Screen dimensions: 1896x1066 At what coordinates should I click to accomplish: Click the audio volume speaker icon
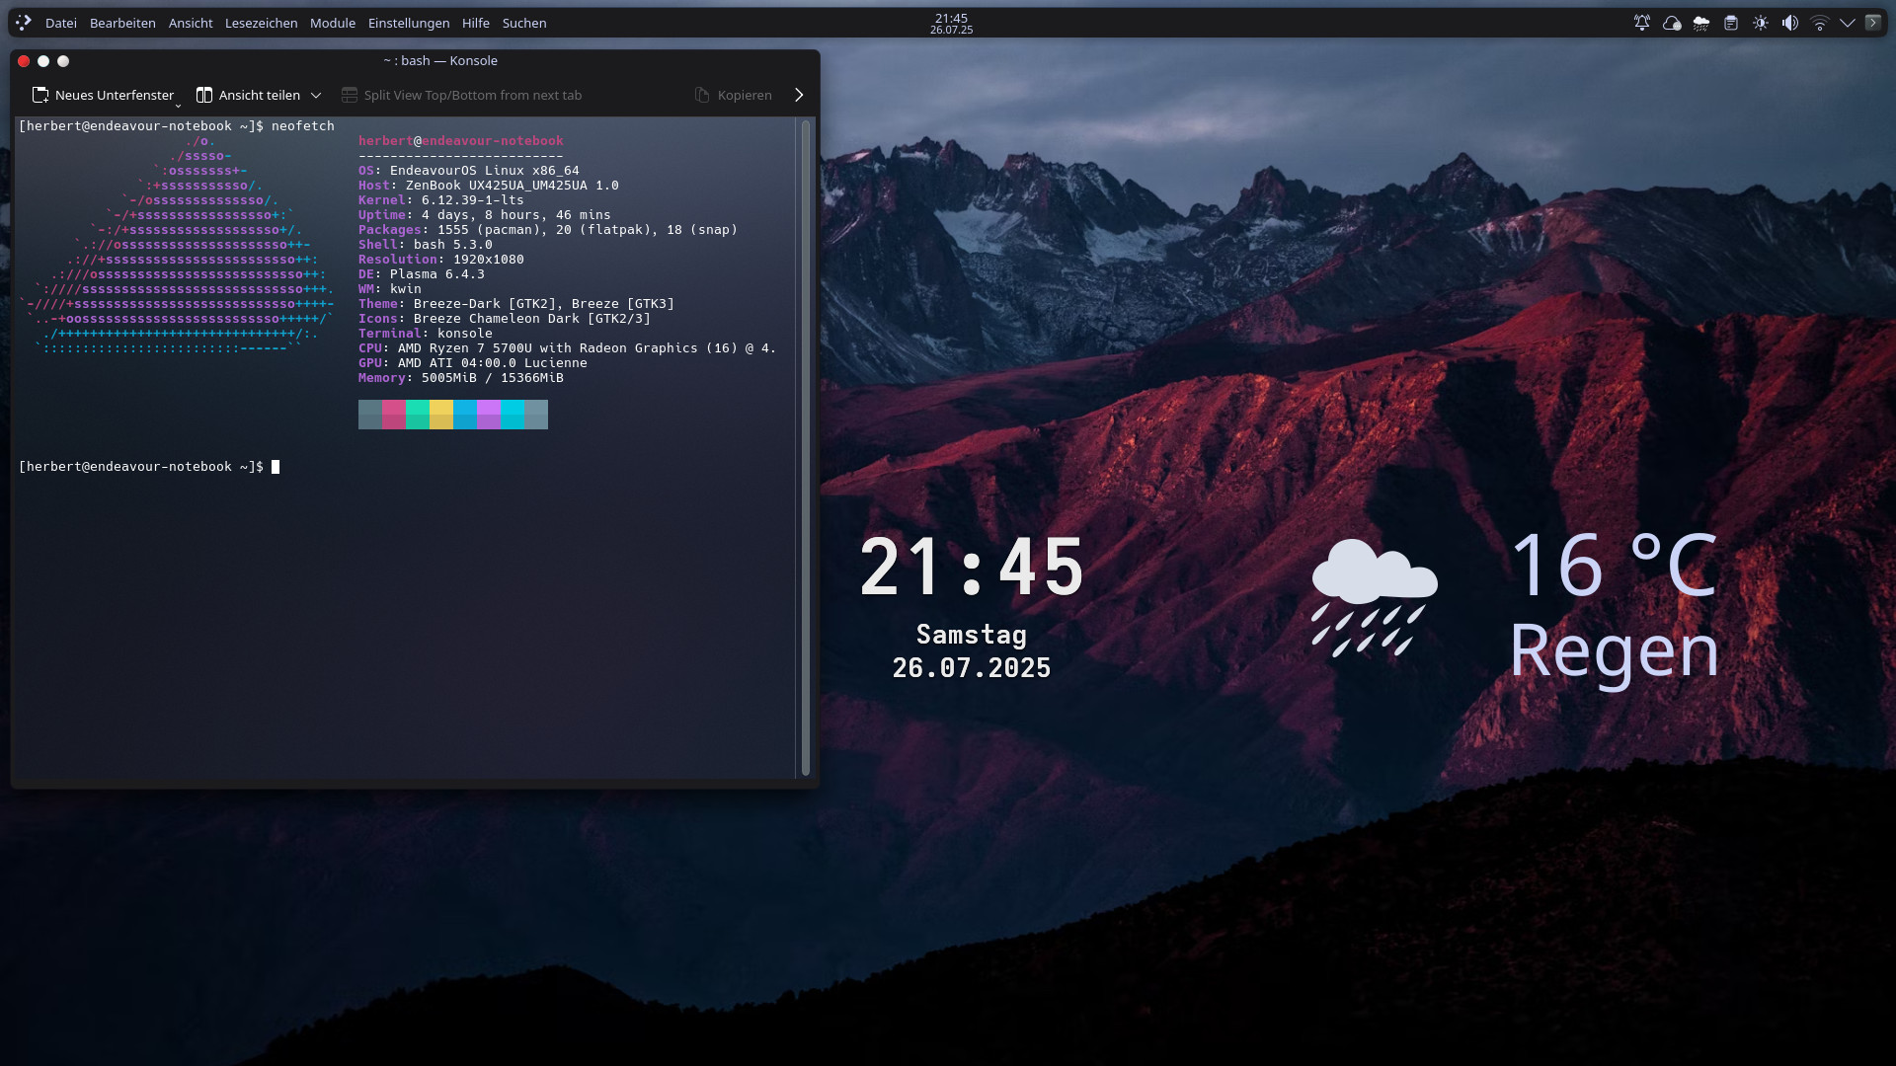point(1789,23)
